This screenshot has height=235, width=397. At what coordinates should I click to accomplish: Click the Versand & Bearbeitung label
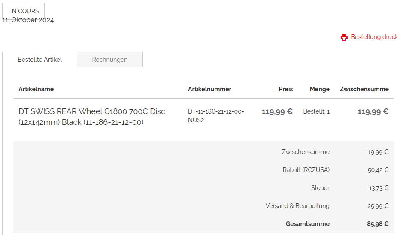297,206
